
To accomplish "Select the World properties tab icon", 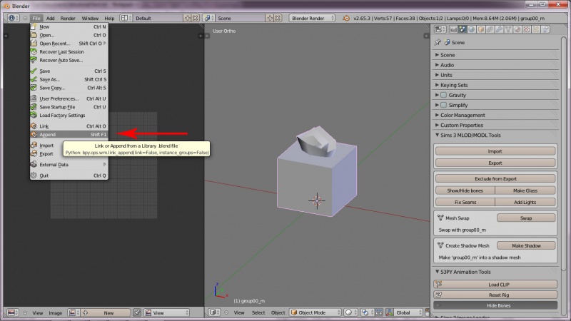I will tap(473, 29).
